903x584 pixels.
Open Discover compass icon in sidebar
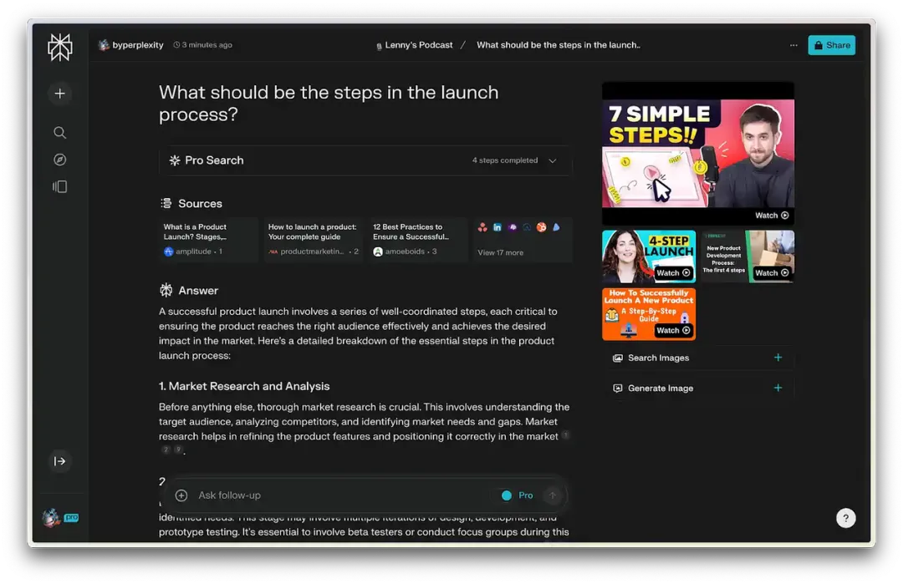pyautogui.click(x=60, y=160)
